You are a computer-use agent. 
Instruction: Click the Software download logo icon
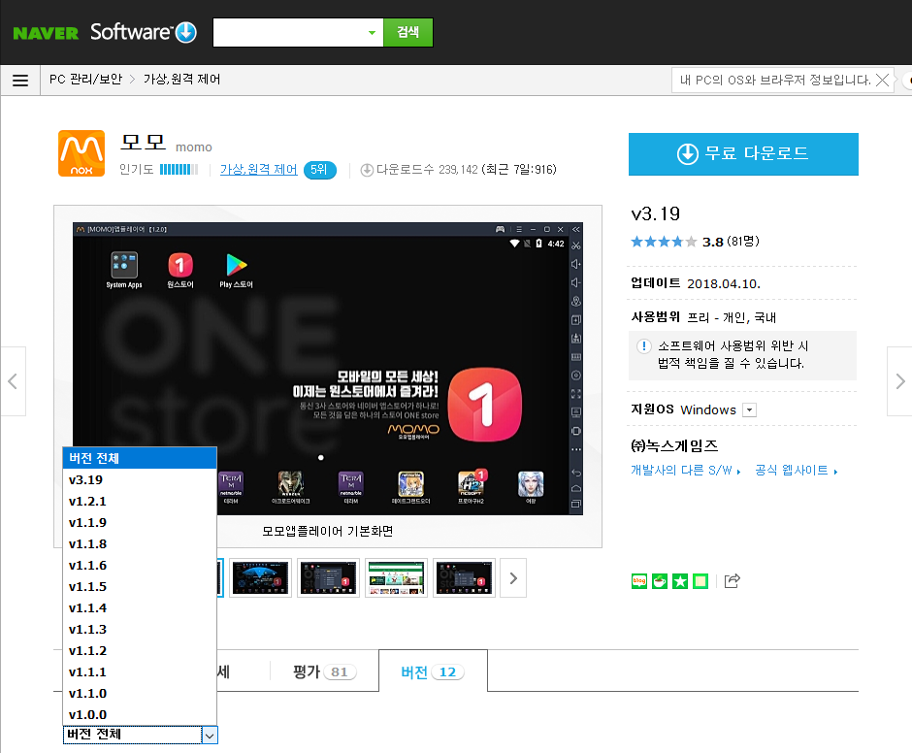pyautogui.click(x=186, y=33)
